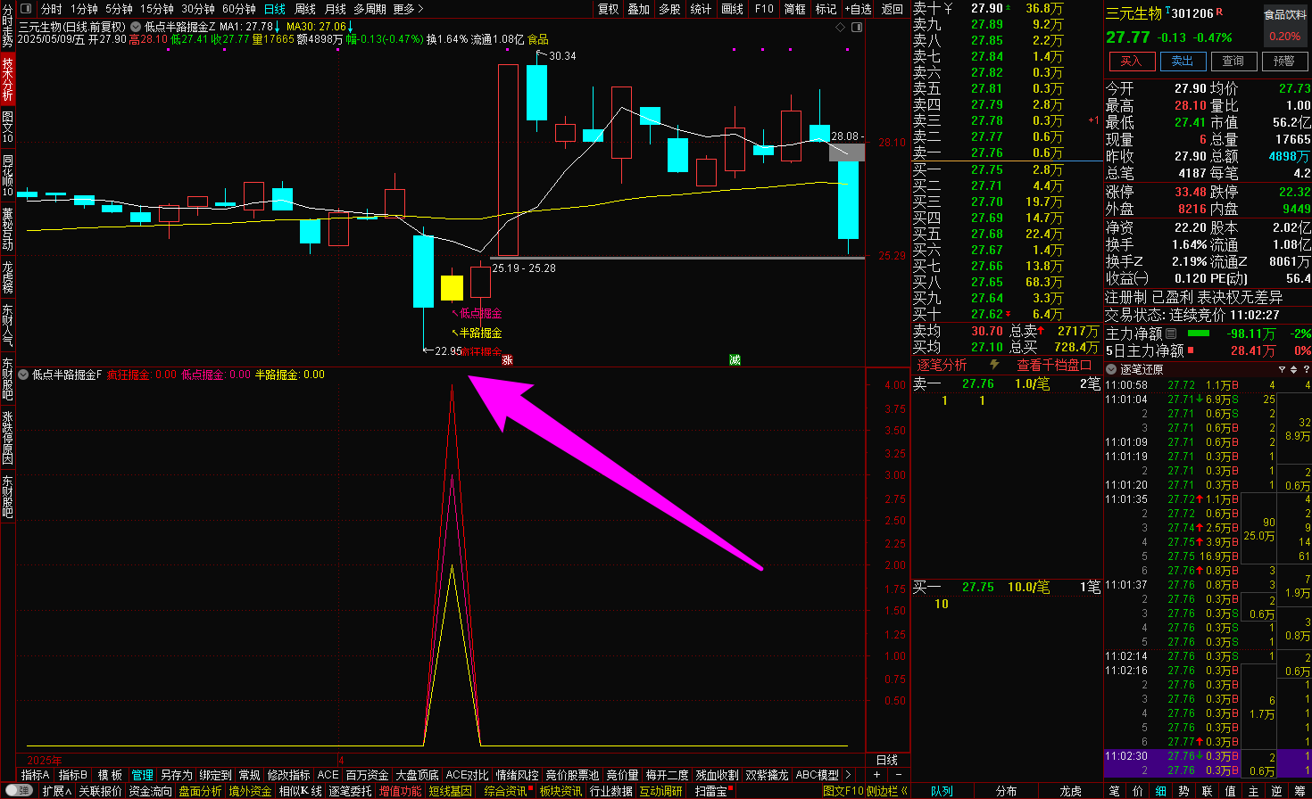Open the 更多 periods menu
The height and width of the screenshot is (799, 1312).
click(x=408, y=9)
